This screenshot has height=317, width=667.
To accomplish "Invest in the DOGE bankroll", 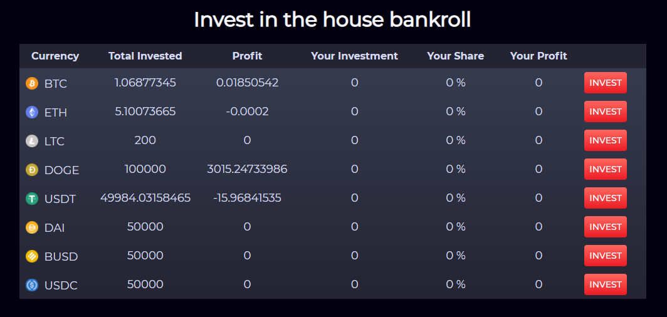I will pos(606,169).
